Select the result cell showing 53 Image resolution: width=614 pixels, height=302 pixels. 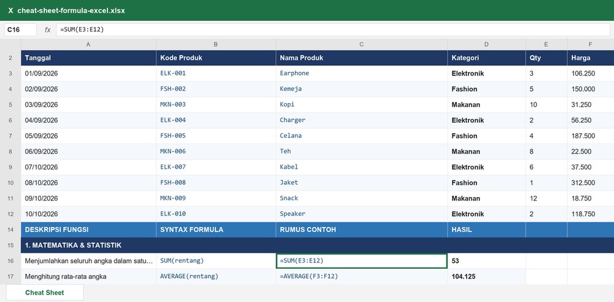(x=486, y=261)
